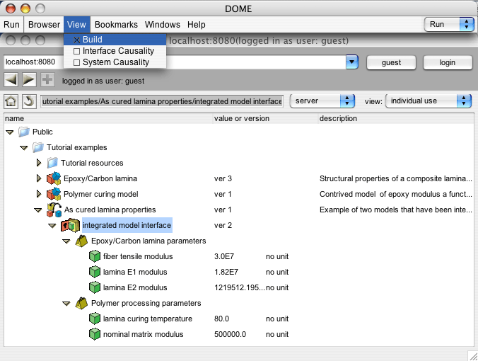Click the refresh arrow icon
Viewport: 478px width, 361px height.
pos(29,101)
